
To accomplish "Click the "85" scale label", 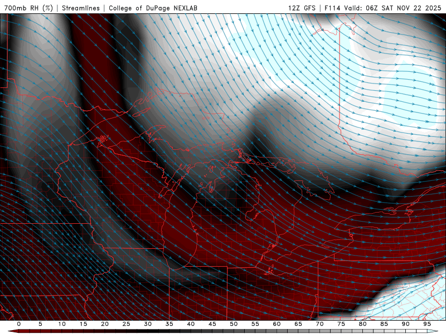I will coord(384,324).
